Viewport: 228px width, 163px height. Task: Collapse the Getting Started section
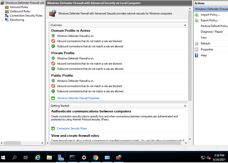[185, 106]
